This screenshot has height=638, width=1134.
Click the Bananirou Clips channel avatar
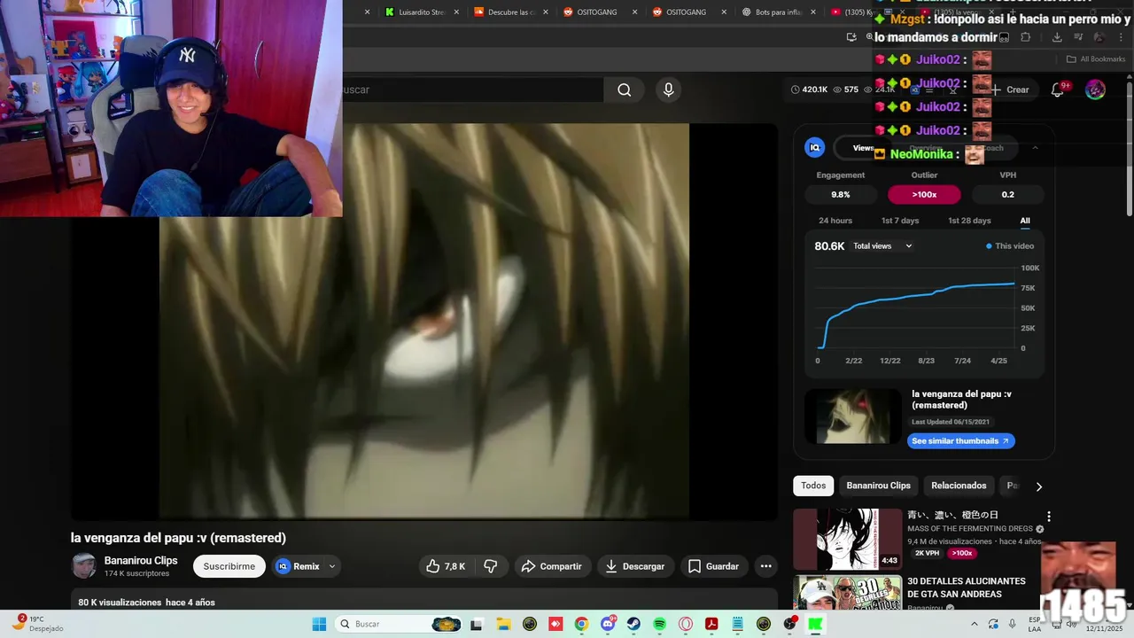[84, 566]
